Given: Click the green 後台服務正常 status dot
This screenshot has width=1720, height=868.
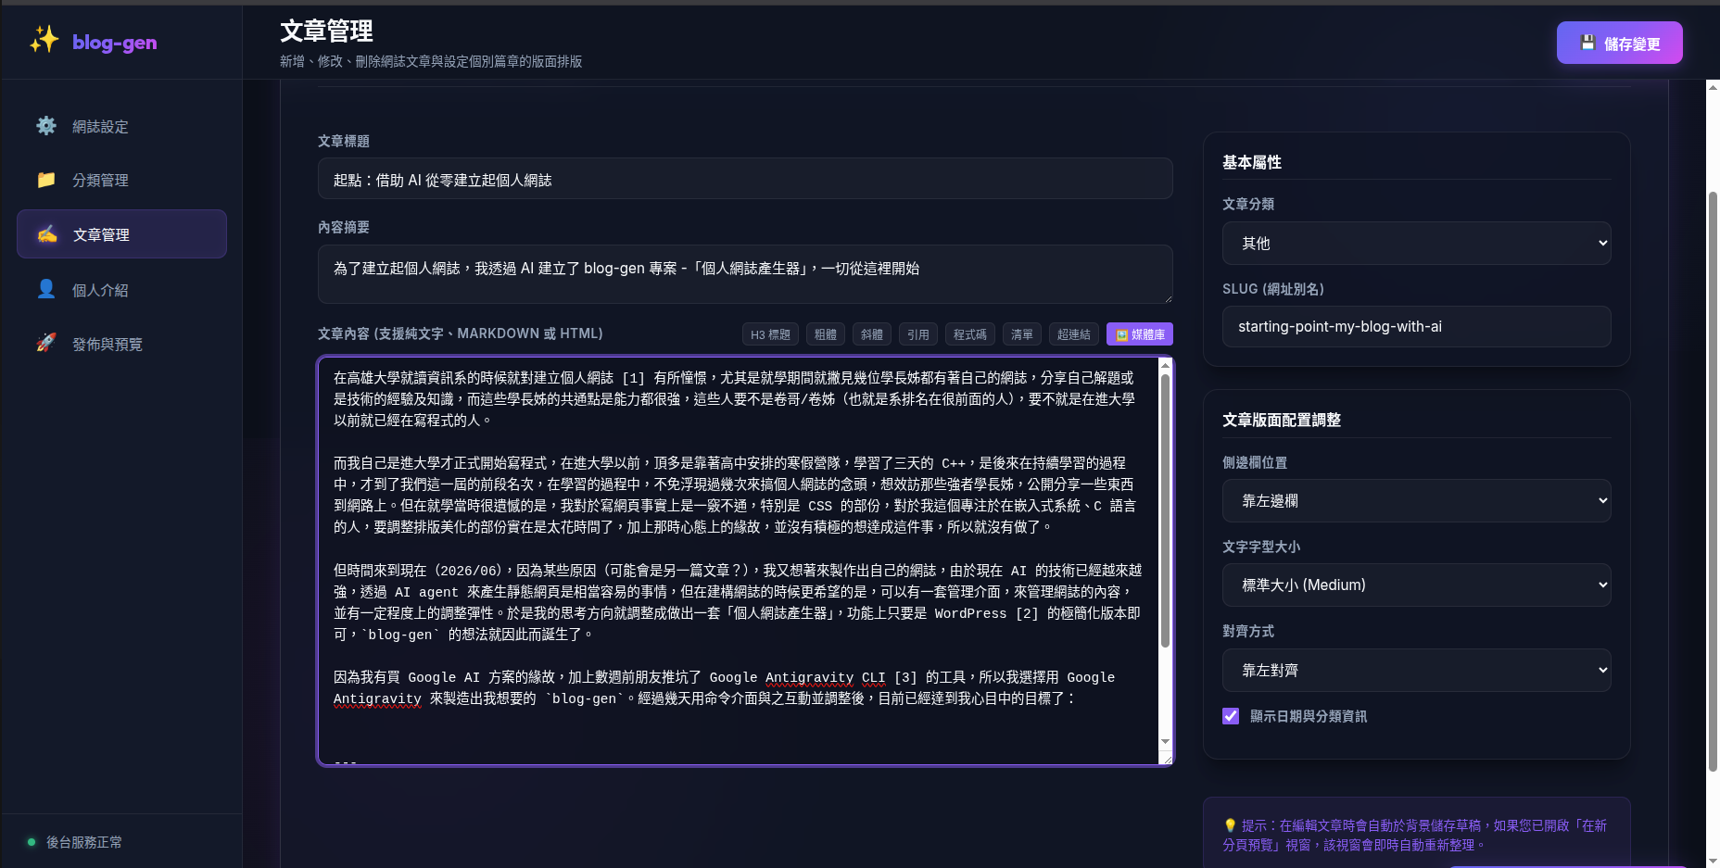Looking at the screenshot, I should [x=32, y=842].
